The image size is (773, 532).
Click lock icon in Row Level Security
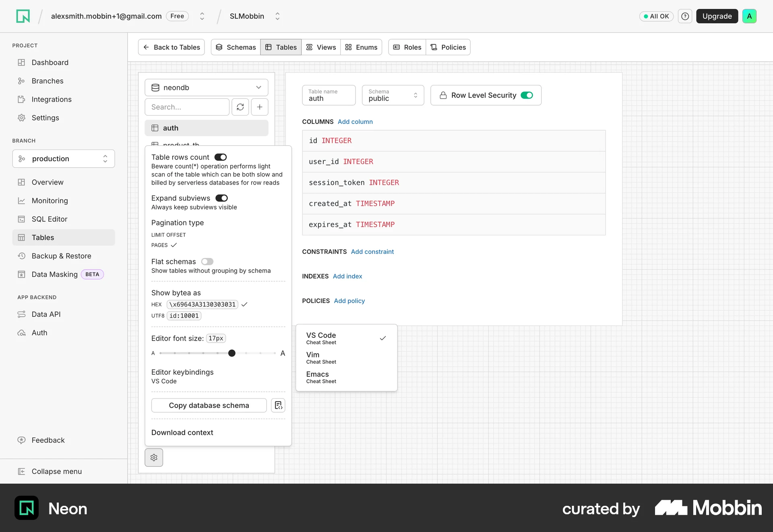443,96
